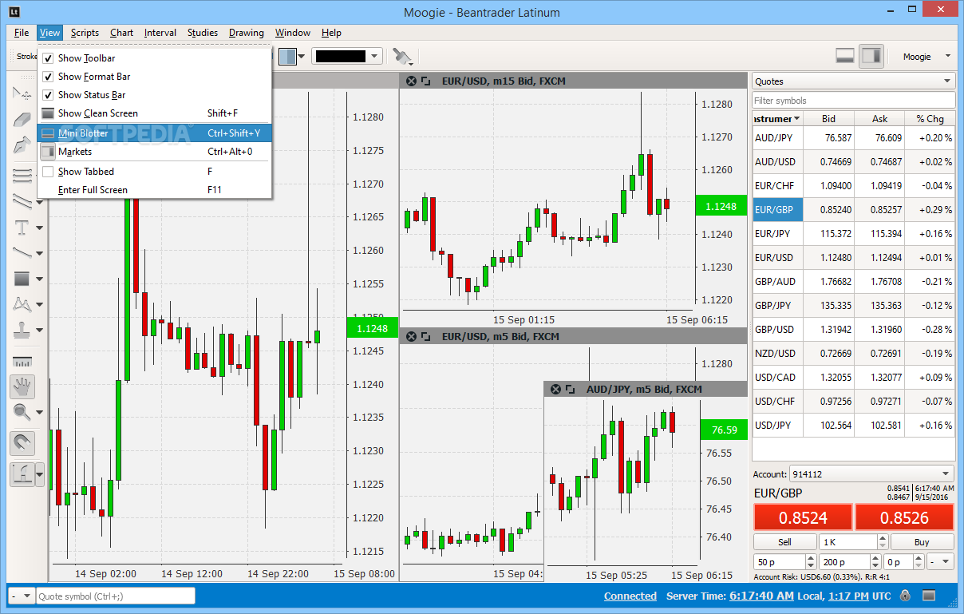Click the Buy button
This screenshot has width=964, height=614.
(x=922, y=542)
